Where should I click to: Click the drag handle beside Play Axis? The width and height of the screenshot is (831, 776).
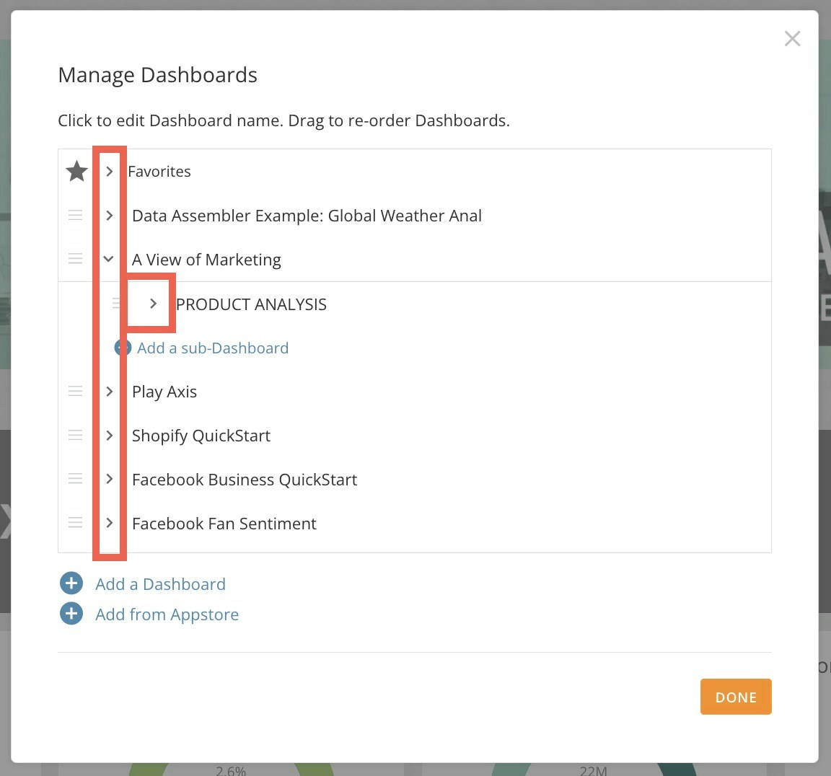tap(76, 391)
